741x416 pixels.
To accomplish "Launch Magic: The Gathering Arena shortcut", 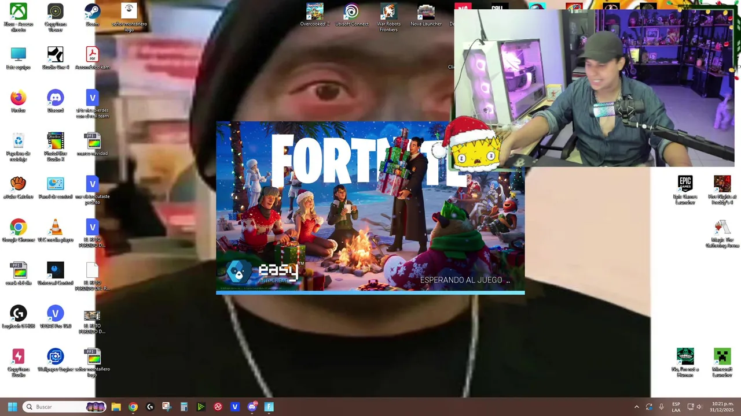I will [722, 233].
